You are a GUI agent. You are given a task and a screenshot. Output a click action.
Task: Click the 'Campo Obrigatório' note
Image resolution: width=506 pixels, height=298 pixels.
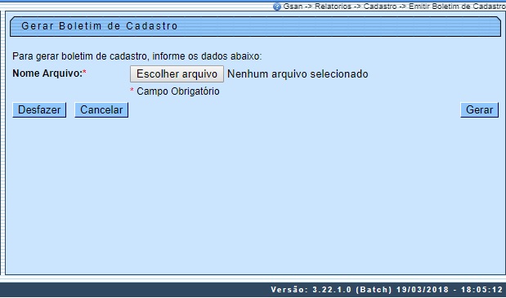178,91
